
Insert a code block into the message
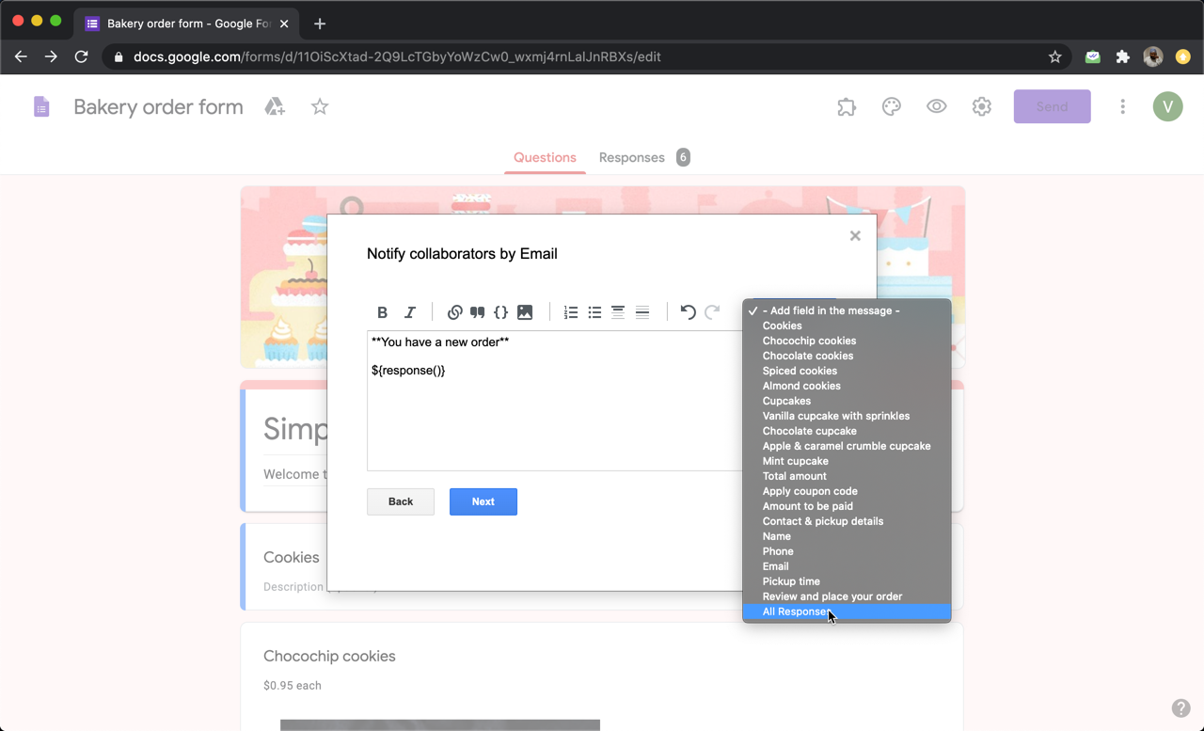point(500,311)
